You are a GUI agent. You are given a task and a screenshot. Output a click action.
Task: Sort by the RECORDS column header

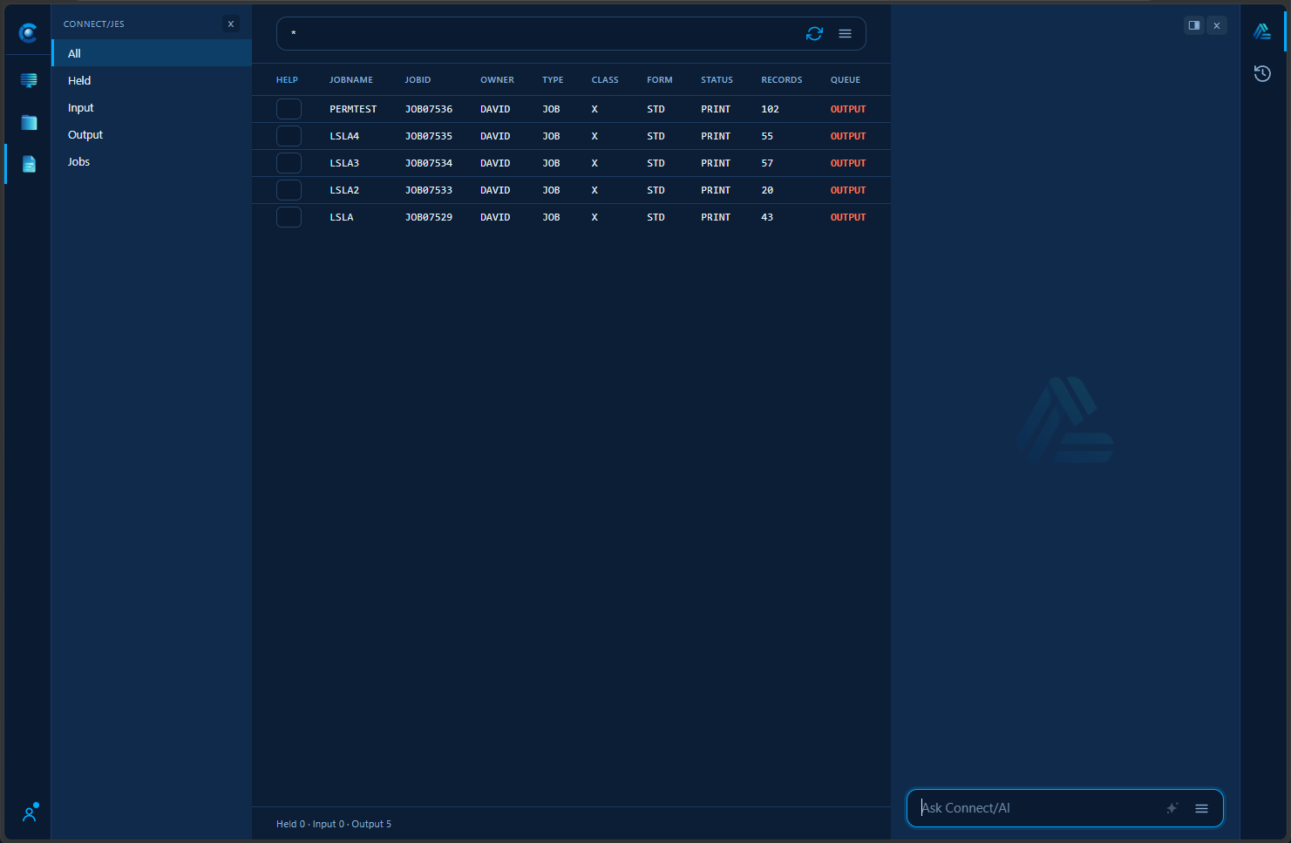[x=781, y=79]
